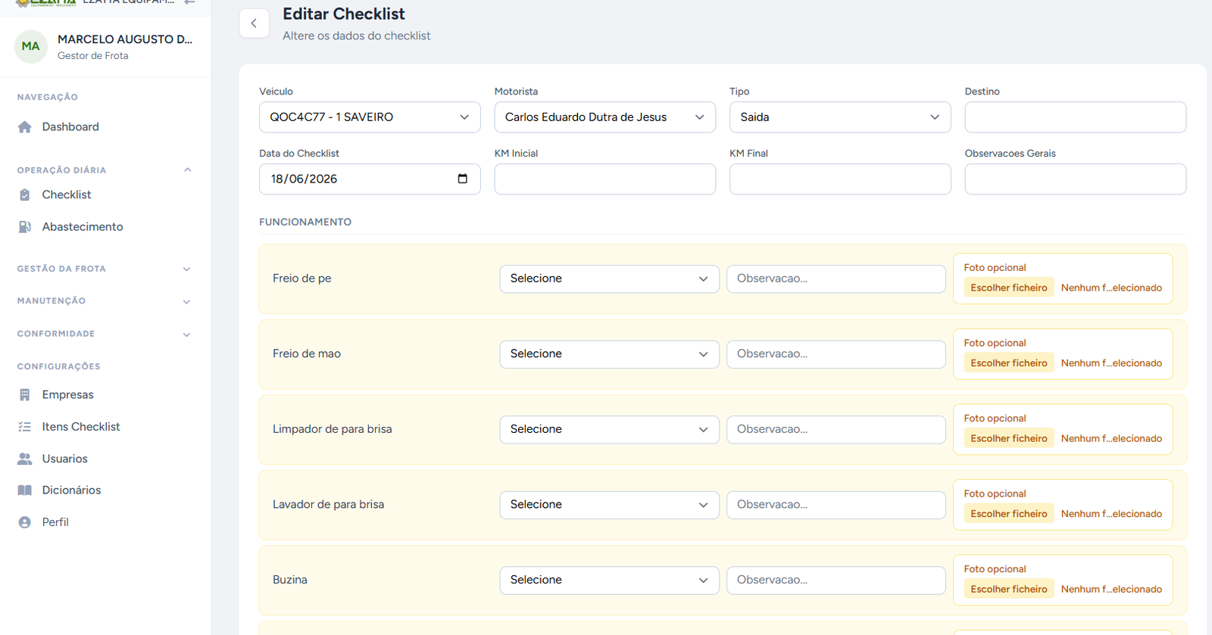Click the back arrow beside Editar Checklist
Viewport: 1212px width, 635px height.
point(254,23)
